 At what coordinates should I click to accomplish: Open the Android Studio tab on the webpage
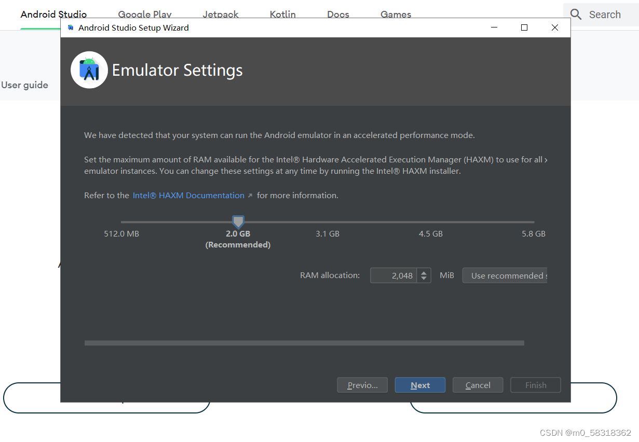[x=54, y=15]
